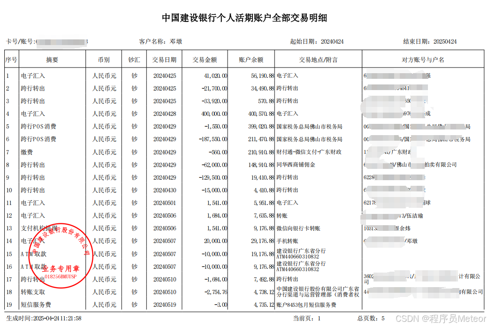Click the date 20240501
This screenshot has height=327, width=488.
(165, 203)
